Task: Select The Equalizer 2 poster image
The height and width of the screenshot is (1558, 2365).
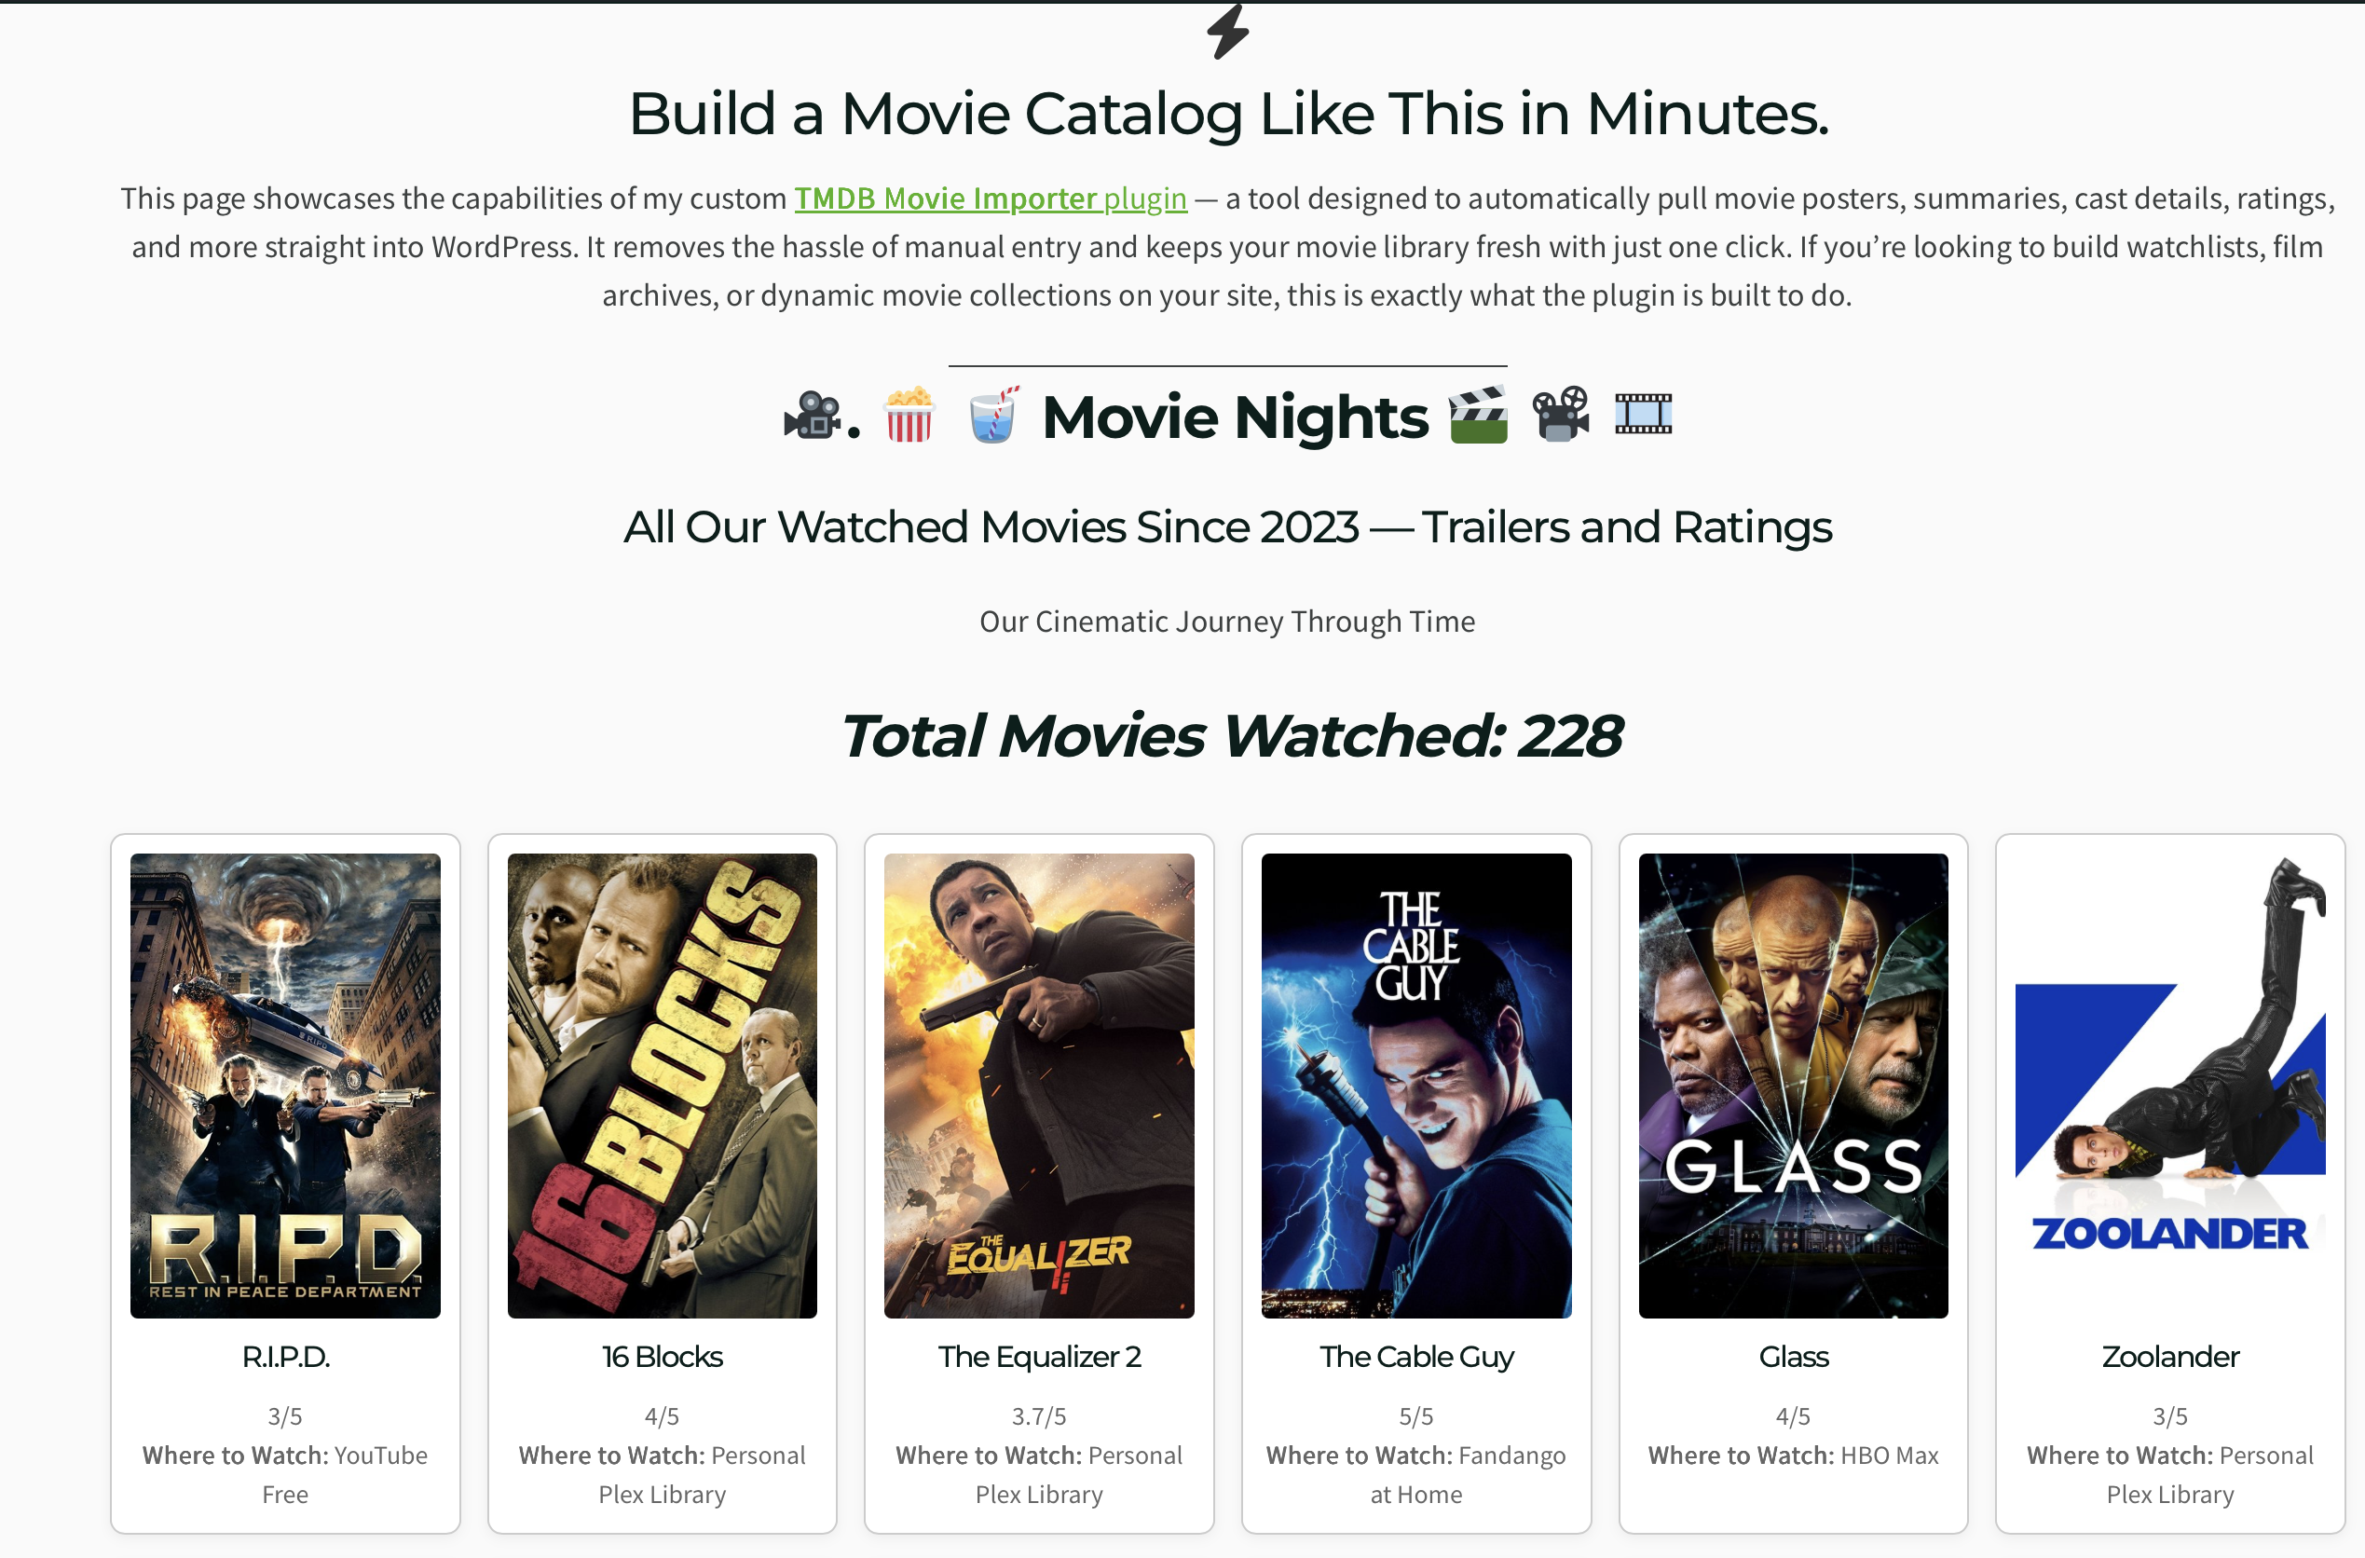Action: 1039,1085
